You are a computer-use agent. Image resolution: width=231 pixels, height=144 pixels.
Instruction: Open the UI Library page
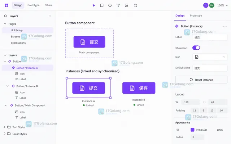28,30
